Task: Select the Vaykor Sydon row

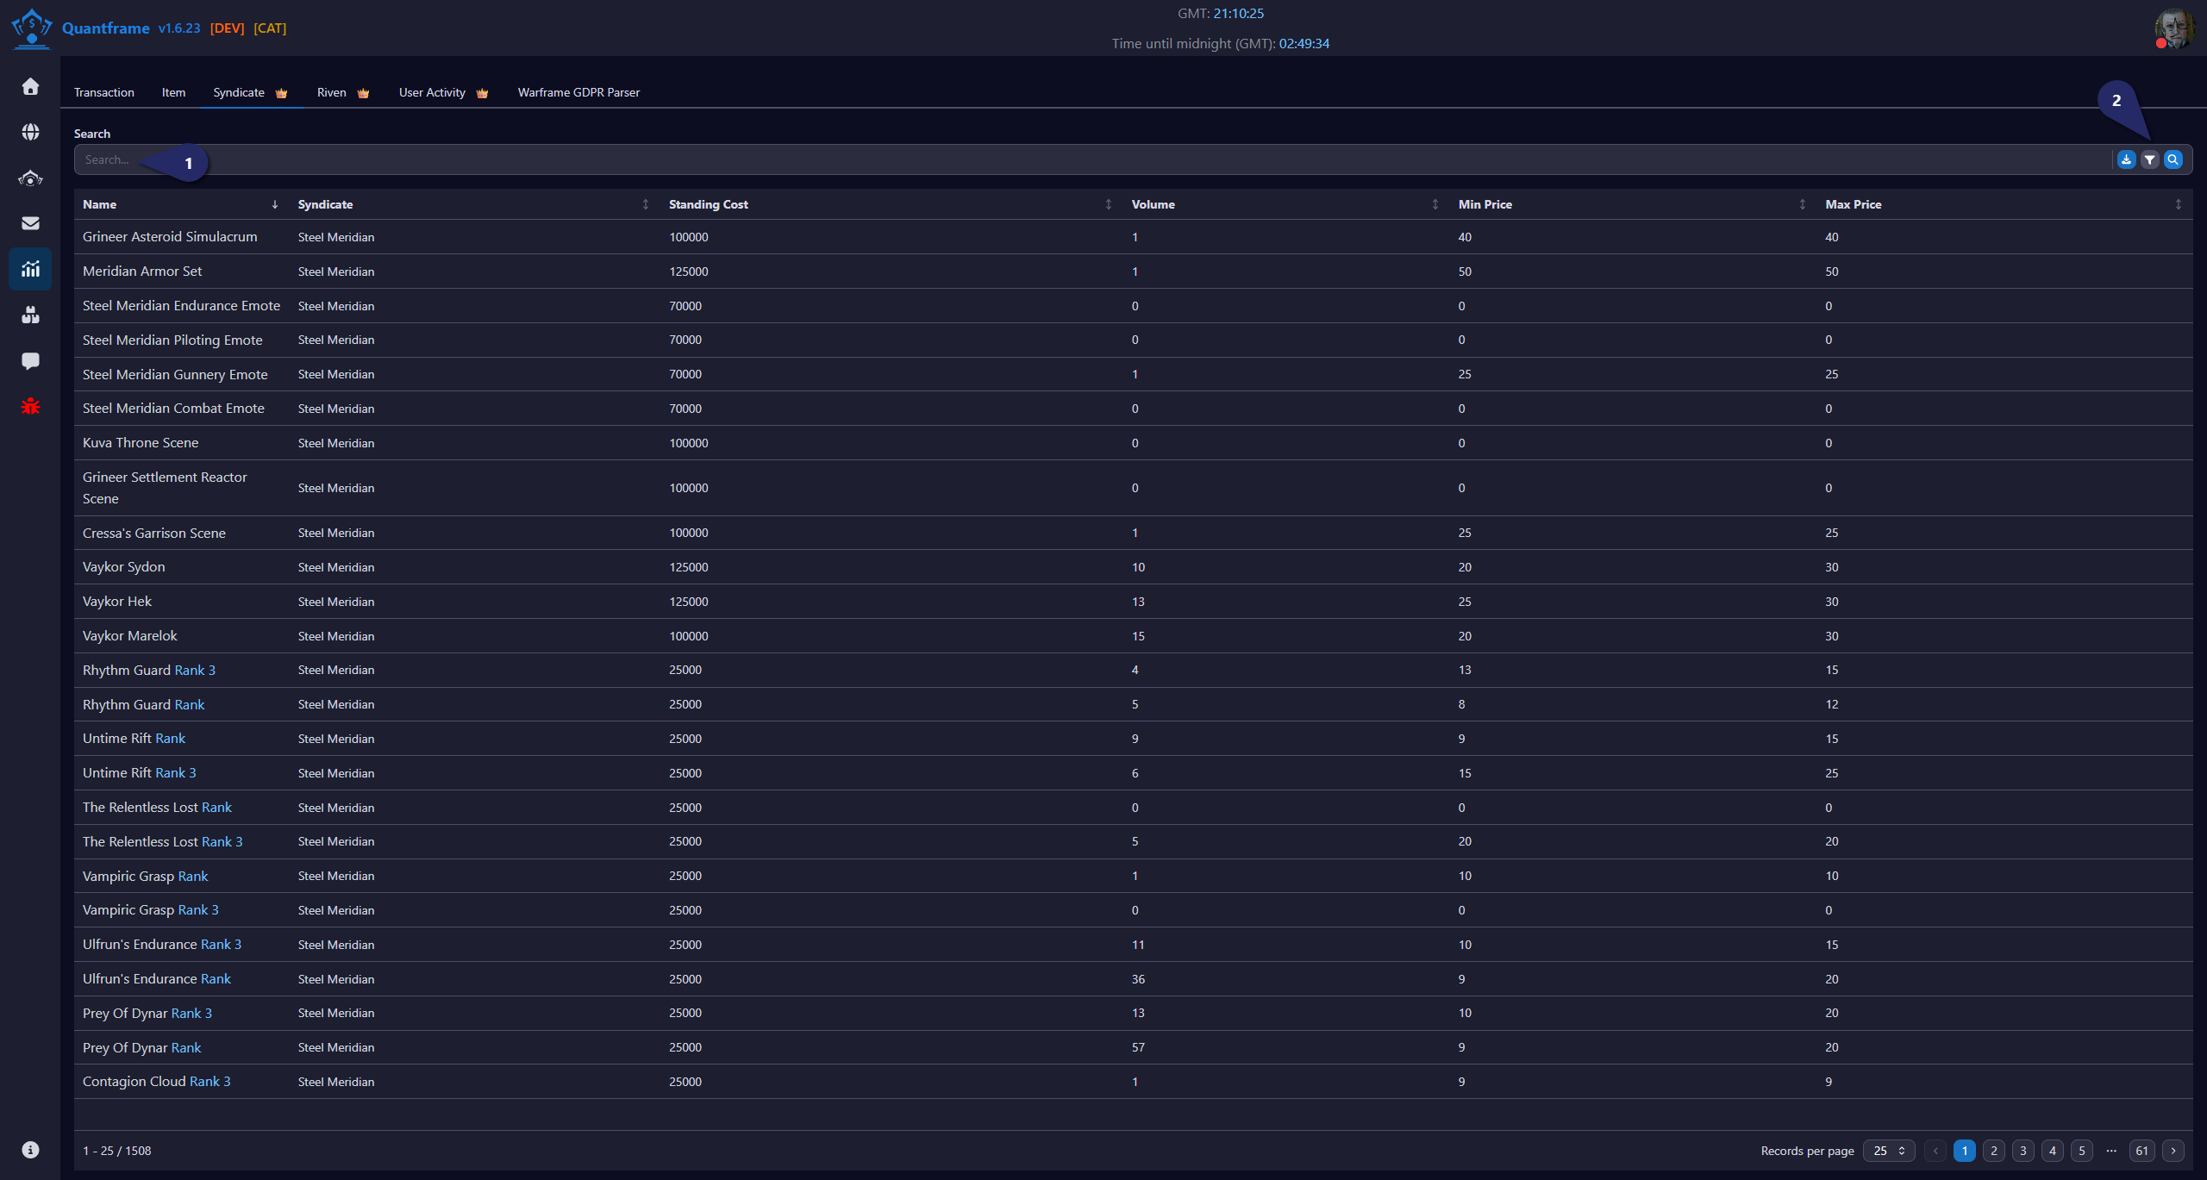Action: click(x=1133, y=567)
